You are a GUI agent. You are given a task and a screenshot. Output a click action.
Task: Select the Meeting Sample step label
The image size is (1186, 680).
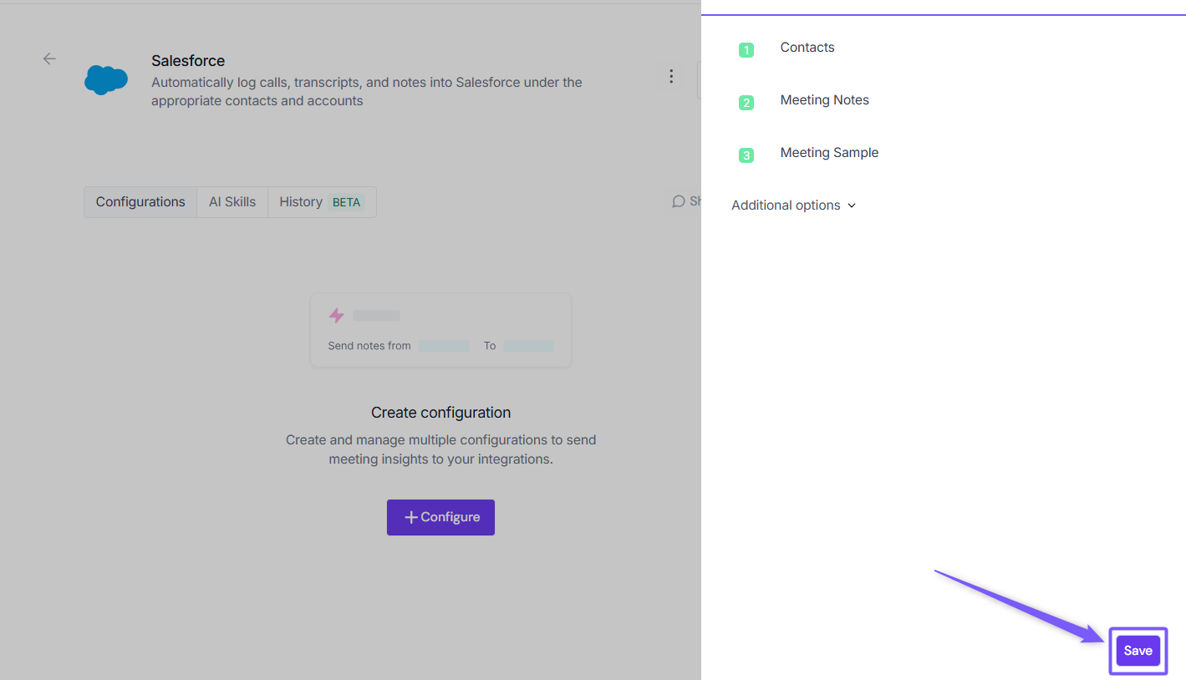click(829, 153)
